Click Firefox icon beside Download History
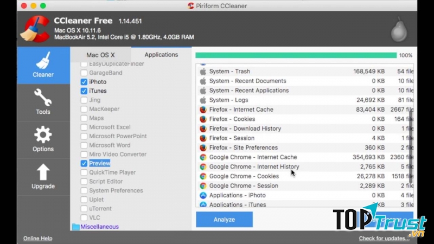Screen dimensions: 434x244 click(x=203, y=129)
